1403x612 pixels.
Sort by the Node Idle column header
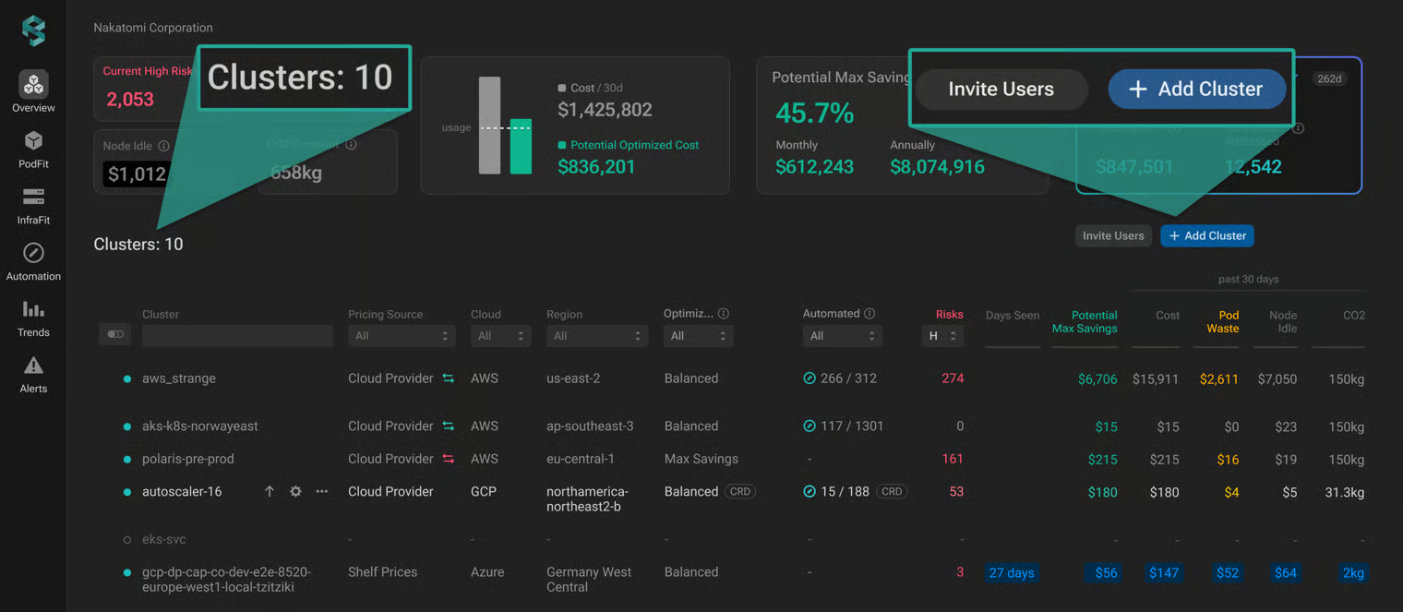[1283, 321]
